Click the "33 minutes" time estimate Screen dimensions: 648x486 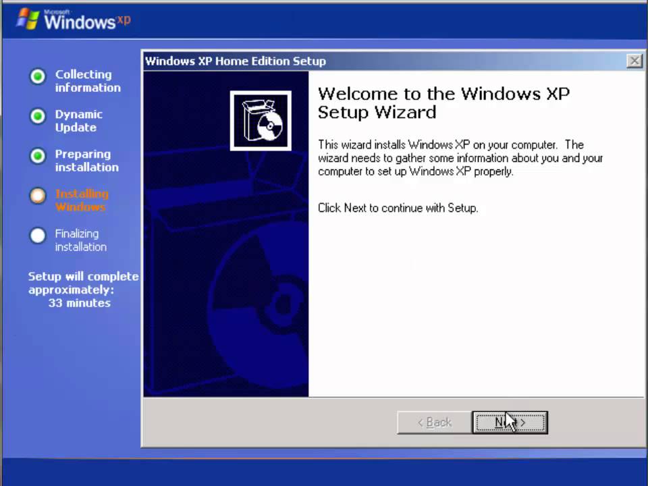click(80, 303)
